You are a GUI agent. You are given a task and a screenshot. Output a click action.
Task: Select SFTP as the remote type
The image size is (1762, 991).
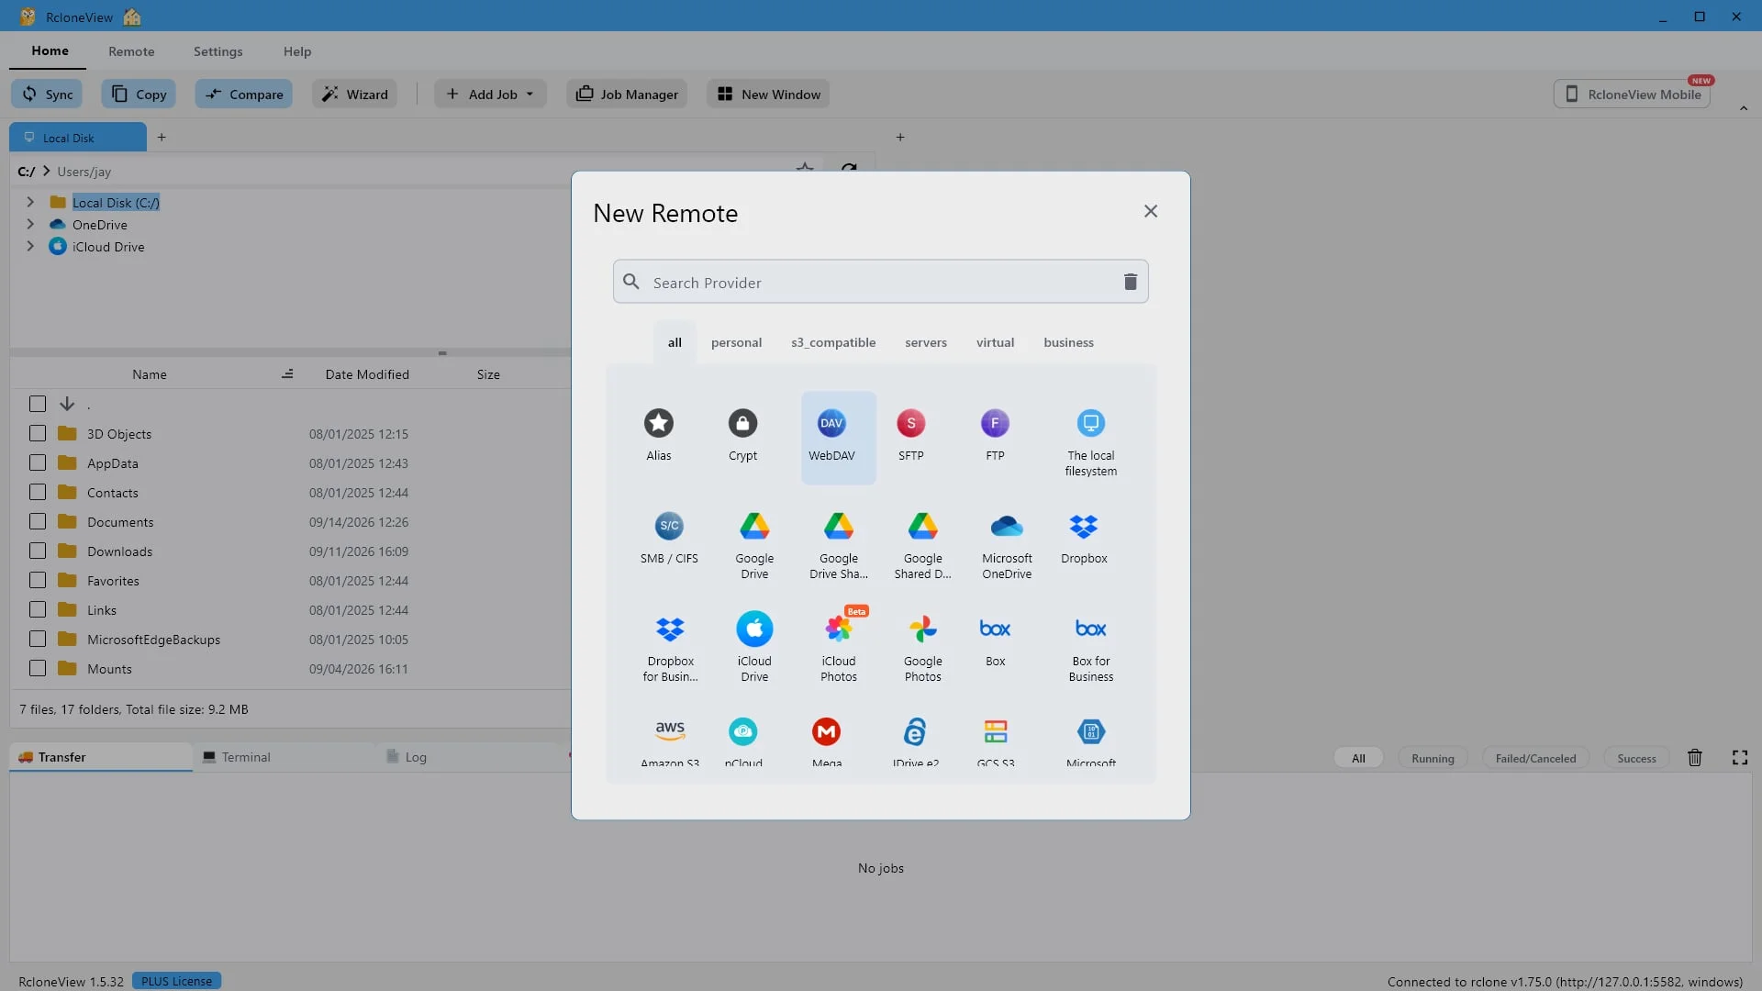(x=910, y=424)
